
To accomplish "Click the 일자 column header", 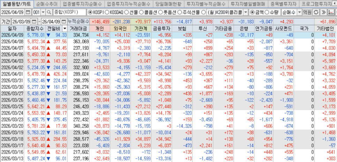I will coord(12,29).
